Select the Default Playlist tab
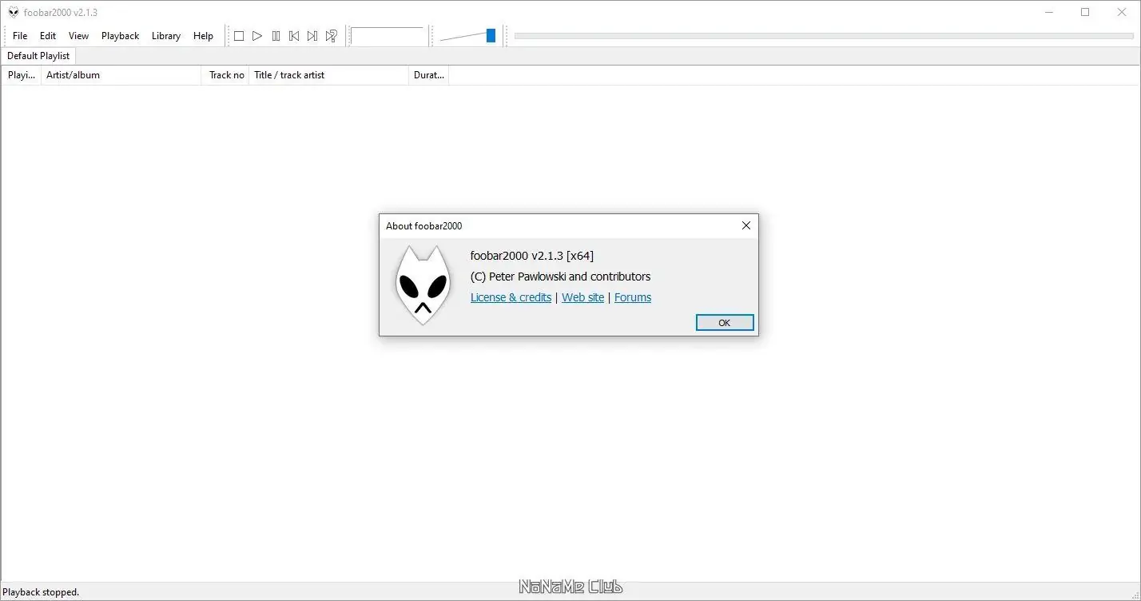This screenshot has height=601, width=1141. click(38, 56)
